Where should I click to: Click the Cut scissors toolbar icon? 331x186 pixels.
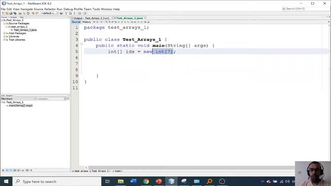pos(20,13)
